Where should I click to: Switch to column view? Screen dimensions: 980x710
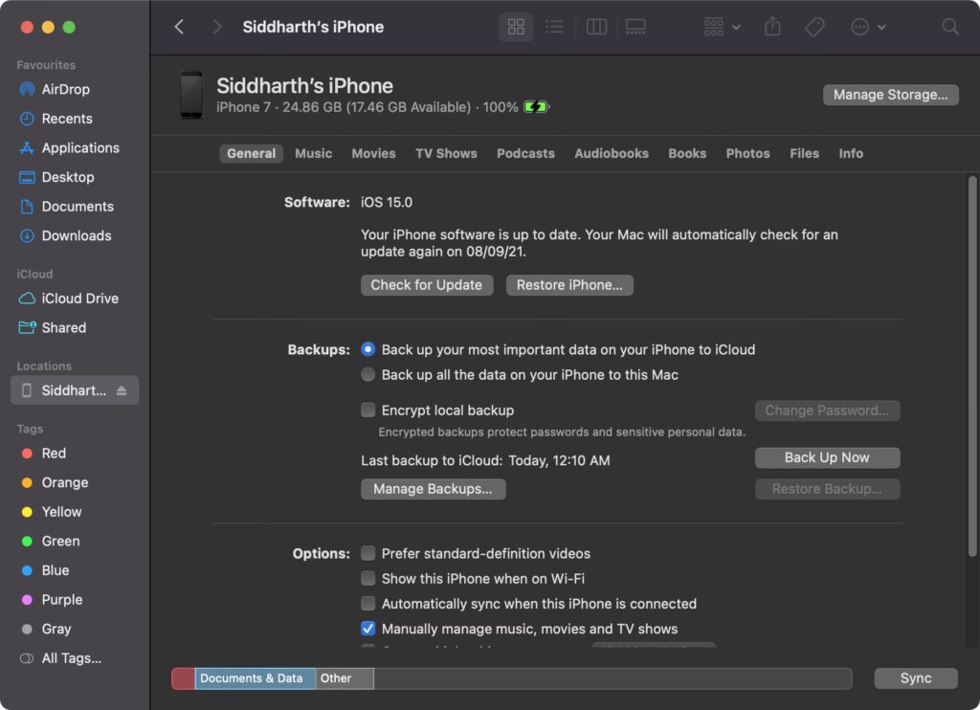596,27
